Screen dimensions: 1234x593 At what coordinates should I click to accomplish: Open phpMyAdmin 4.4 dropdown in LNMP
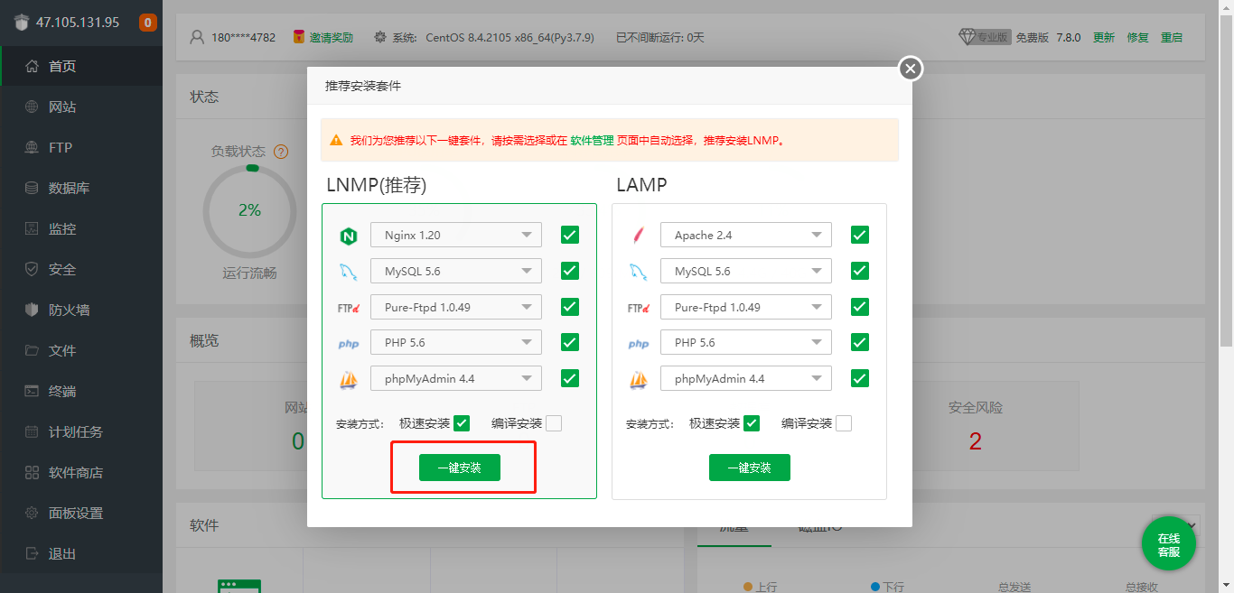click(x=456, y=378)
